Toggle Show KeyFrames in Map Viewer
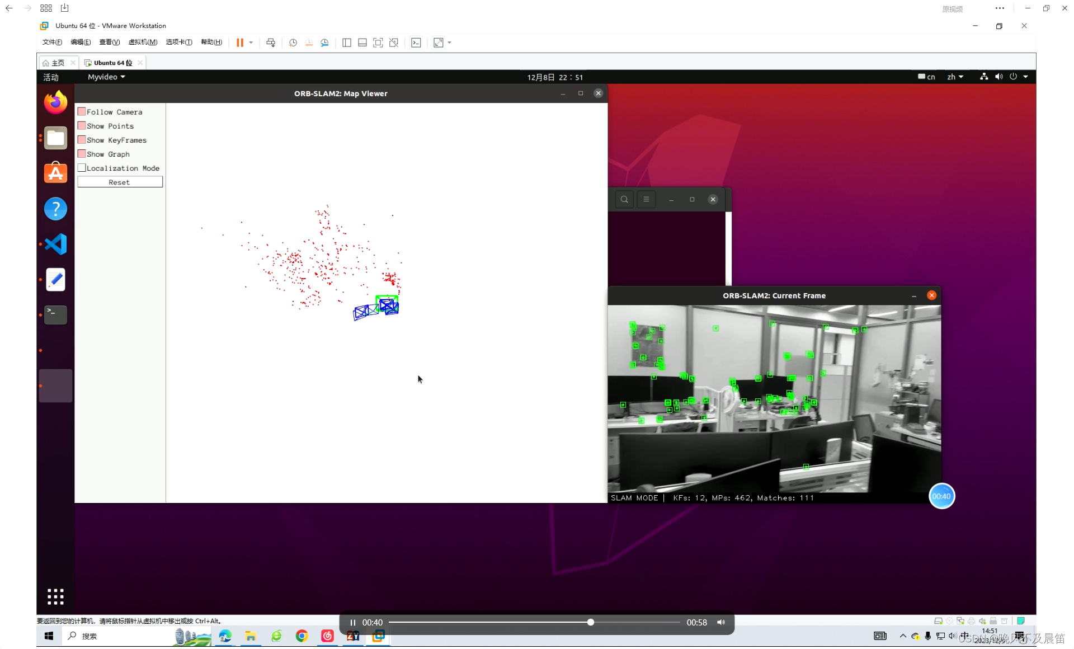Image resolution: width=1074 pixels, height=649 pixels. [82, 140]
